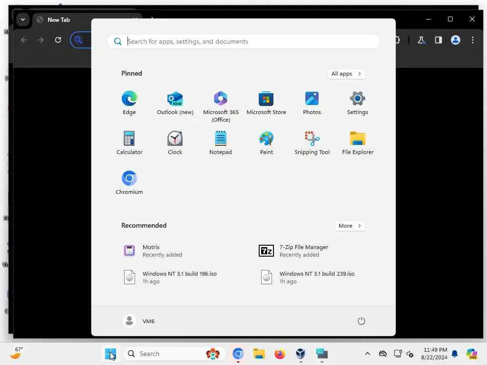Open Chromium from the taskbar
The height and width of the screenshot is (365, 487).
tap(238, 354)
